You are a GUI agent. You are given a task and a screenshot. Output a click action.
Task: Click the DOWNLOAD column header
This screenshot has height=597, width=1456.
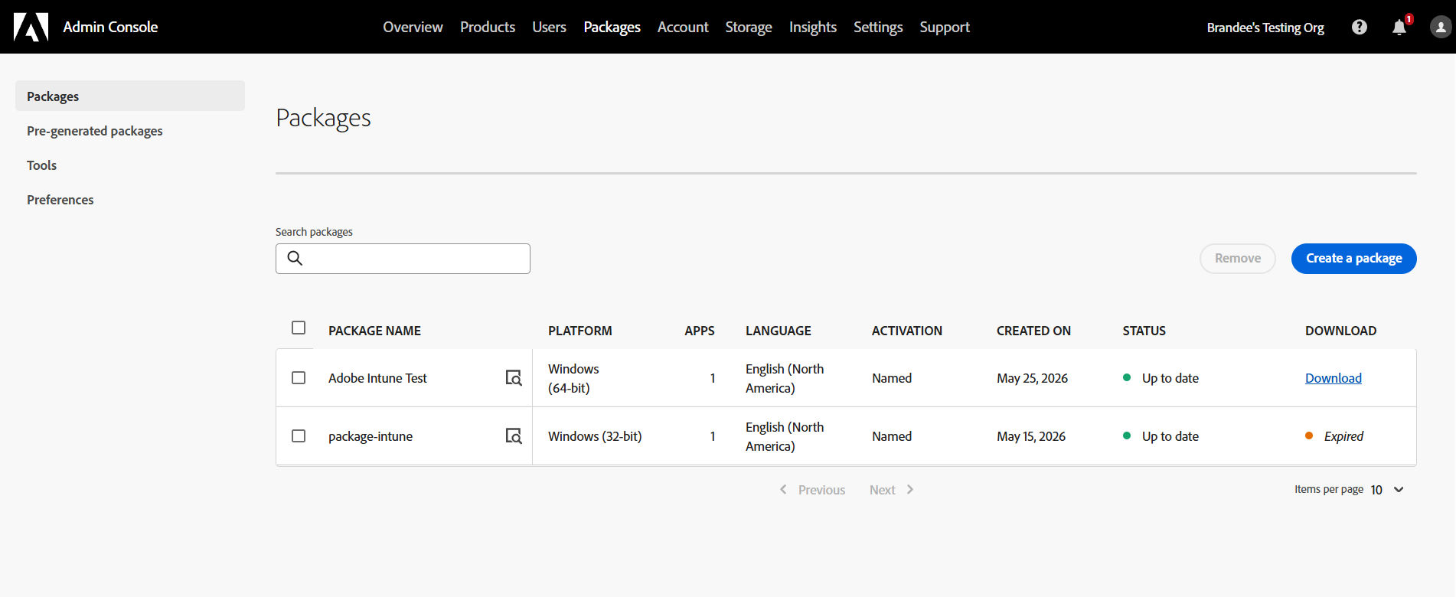pos(1340,331)
